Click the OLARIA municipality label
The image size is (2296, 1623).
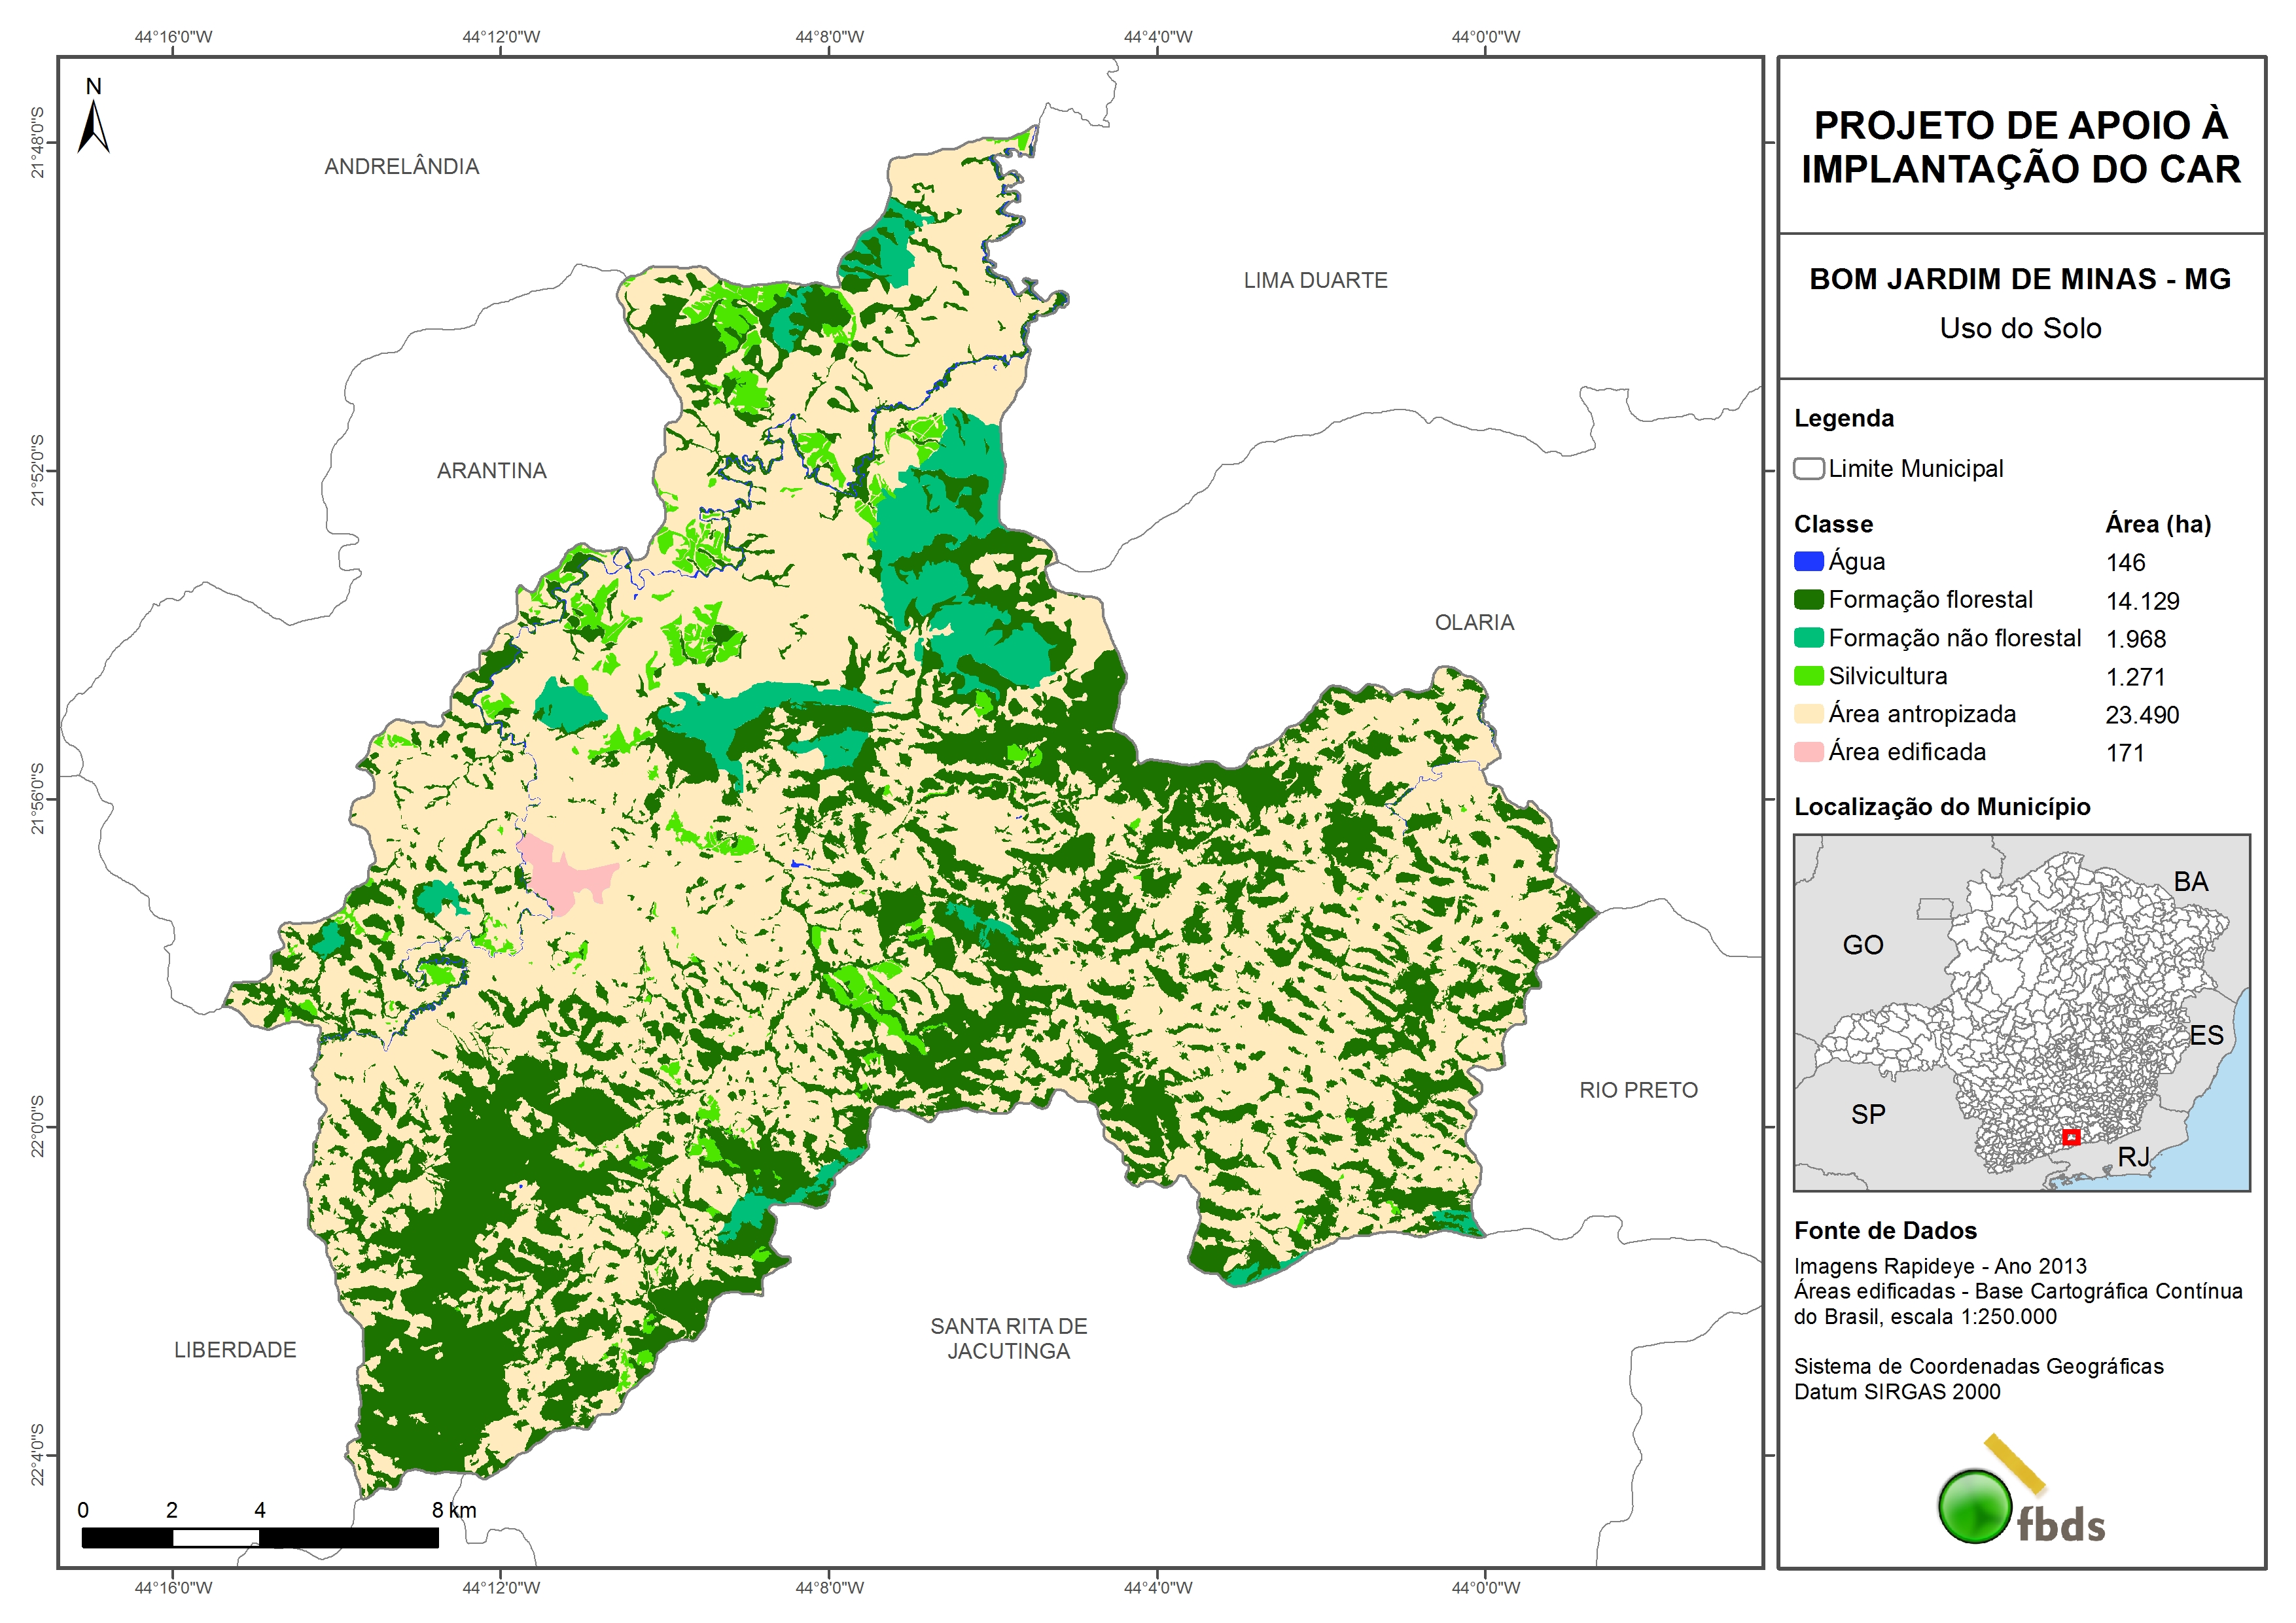1474,623
